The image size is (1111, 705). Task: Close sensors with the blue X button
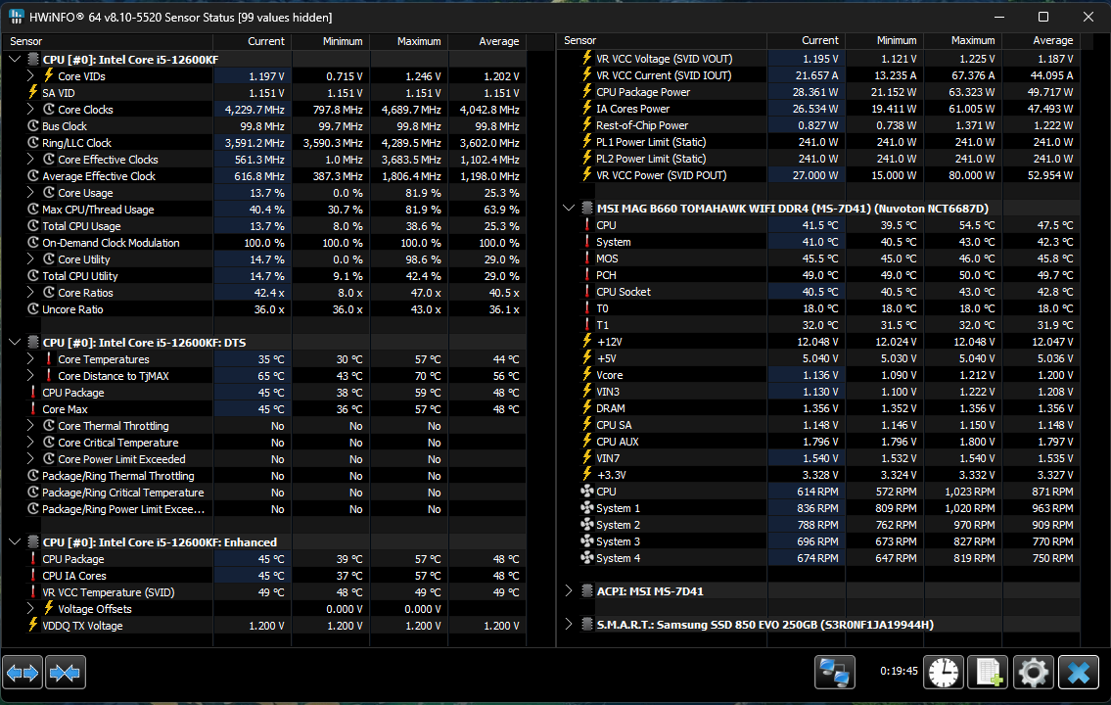[1079, 673]
